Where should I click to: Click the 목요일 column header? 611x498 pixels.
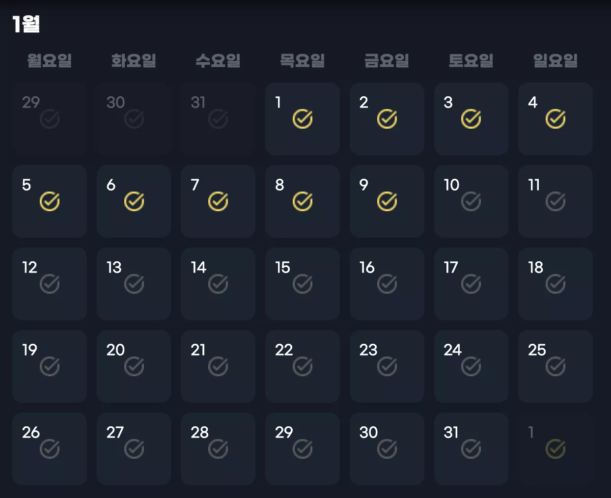click(303, 60)
